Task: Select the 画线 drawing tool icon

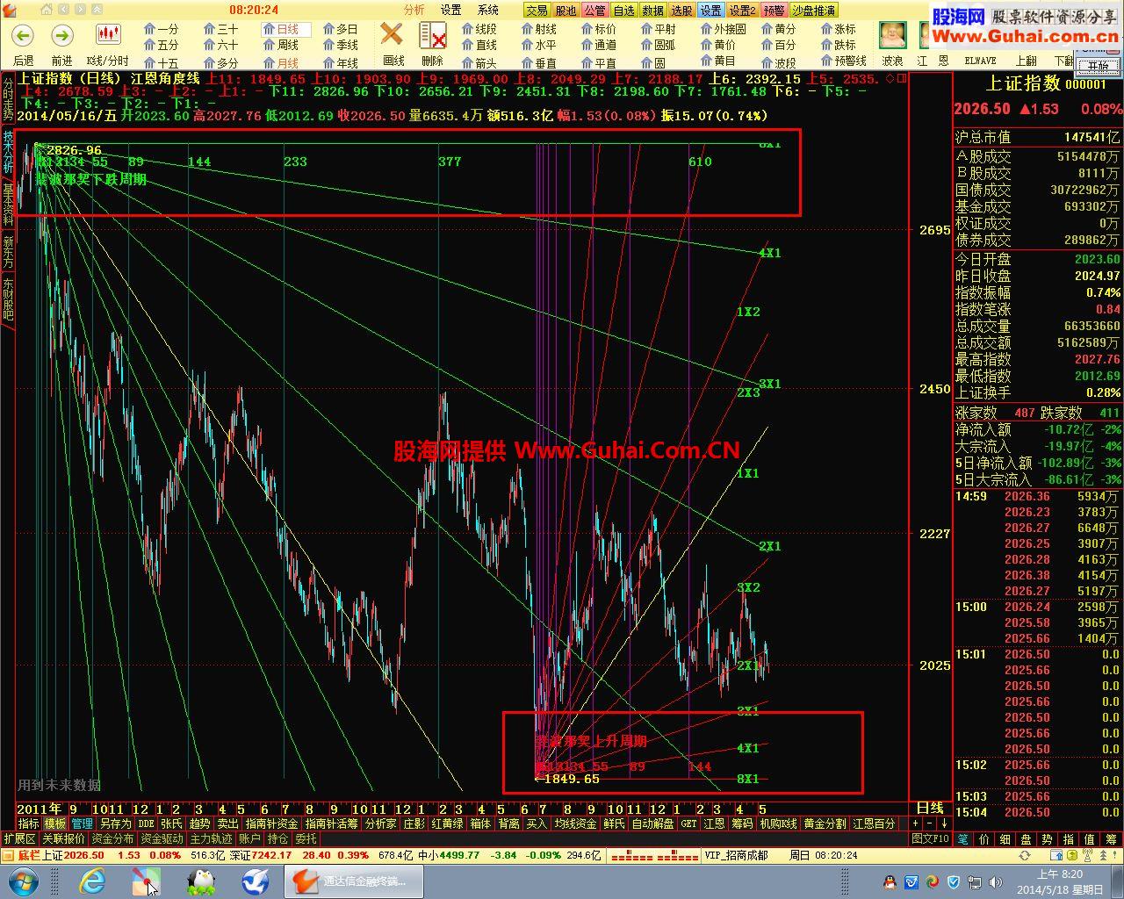Action: (392, 35)
